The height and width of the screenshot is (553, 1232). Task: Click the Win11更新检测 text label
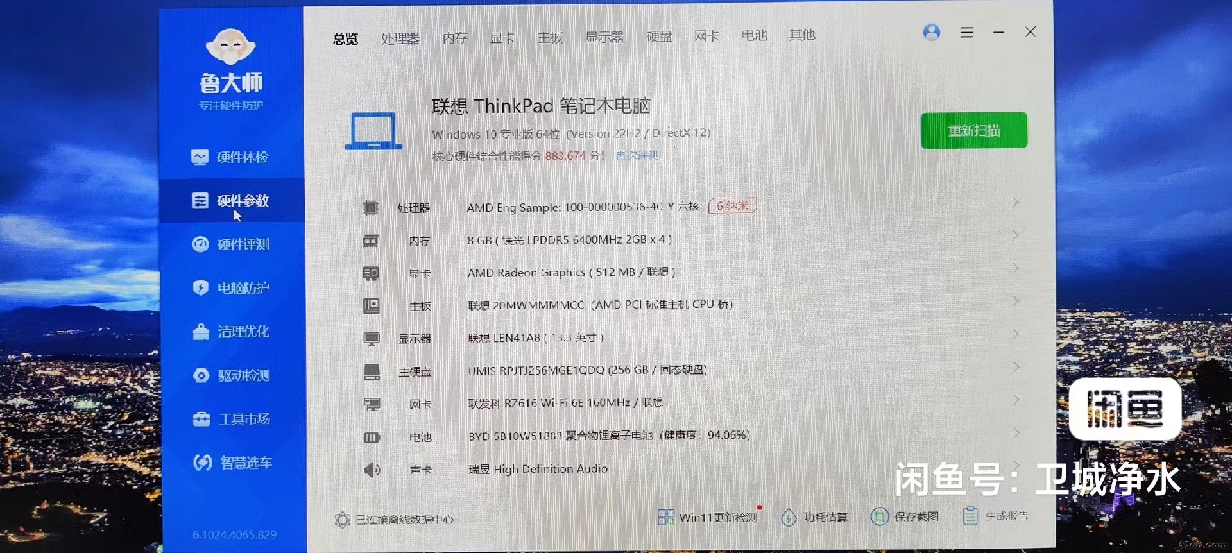[x=718, y=518]
